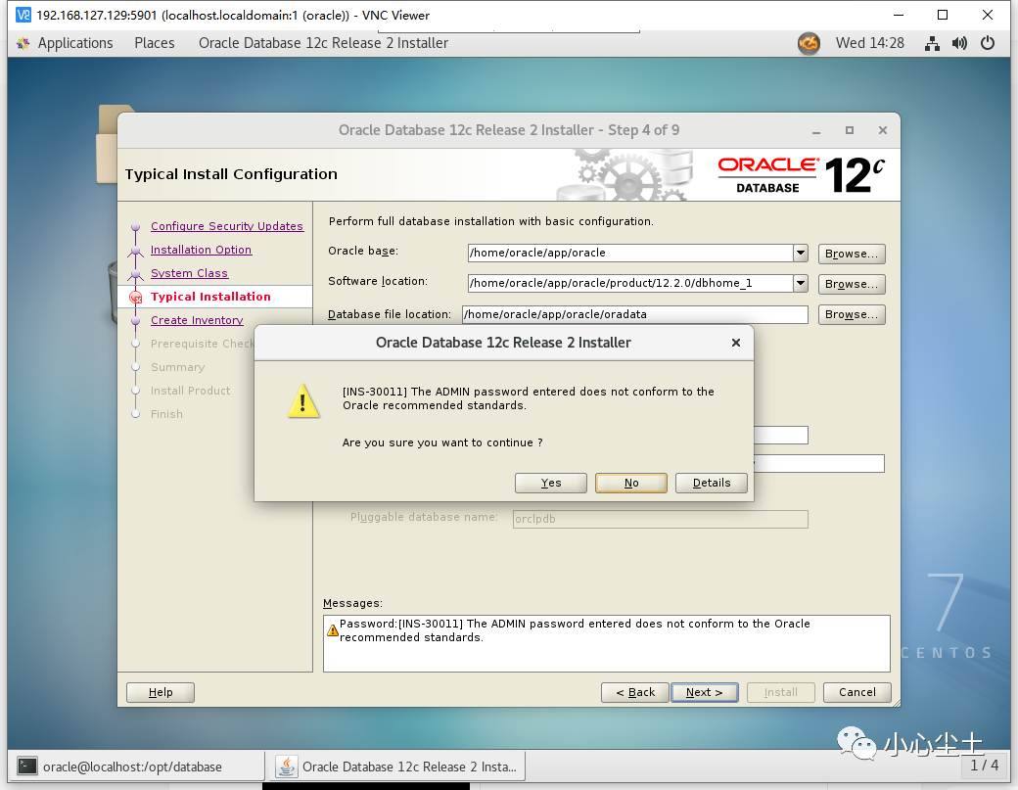Click the terminal icon in taskbar
Screen dimensions: 1018x790
[27, 767]
